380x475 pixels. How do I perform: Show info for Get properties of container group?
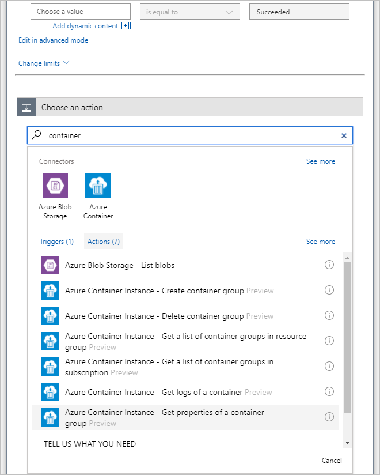pos(329,417)
